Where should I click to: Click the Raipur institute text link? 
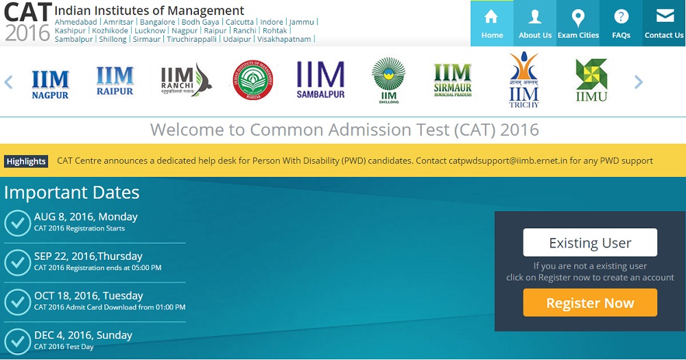pyautogui.click(x=215, y=31)
